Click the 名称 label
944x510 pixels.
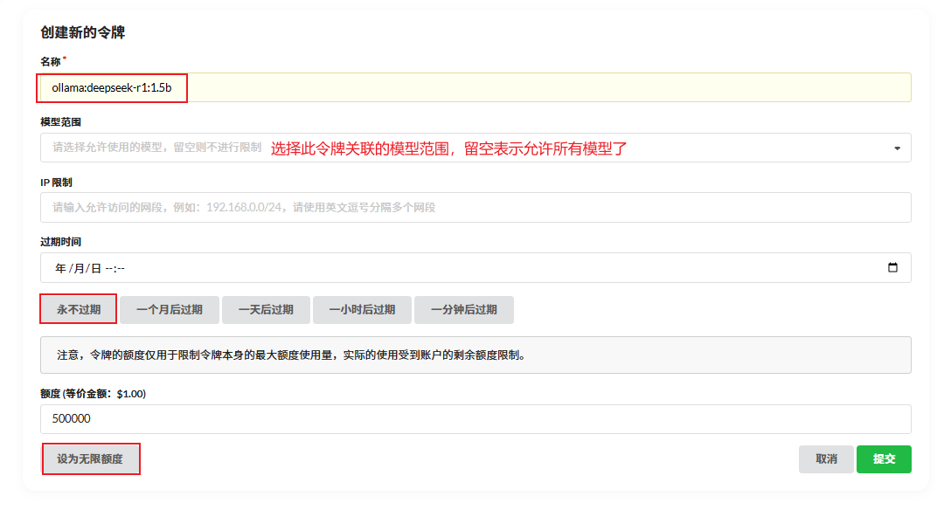click(x=51, y=62)
